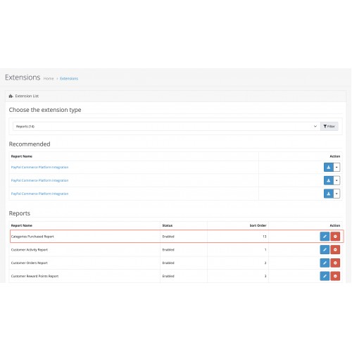Click the Filter button
352x352 pixels.
click(329, 126)
